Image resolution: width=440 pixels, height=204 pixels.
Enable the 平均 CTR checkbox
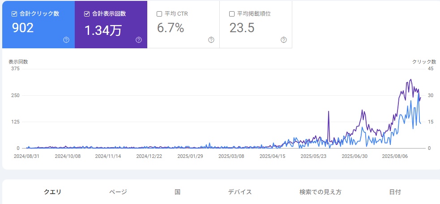point(159,14)
